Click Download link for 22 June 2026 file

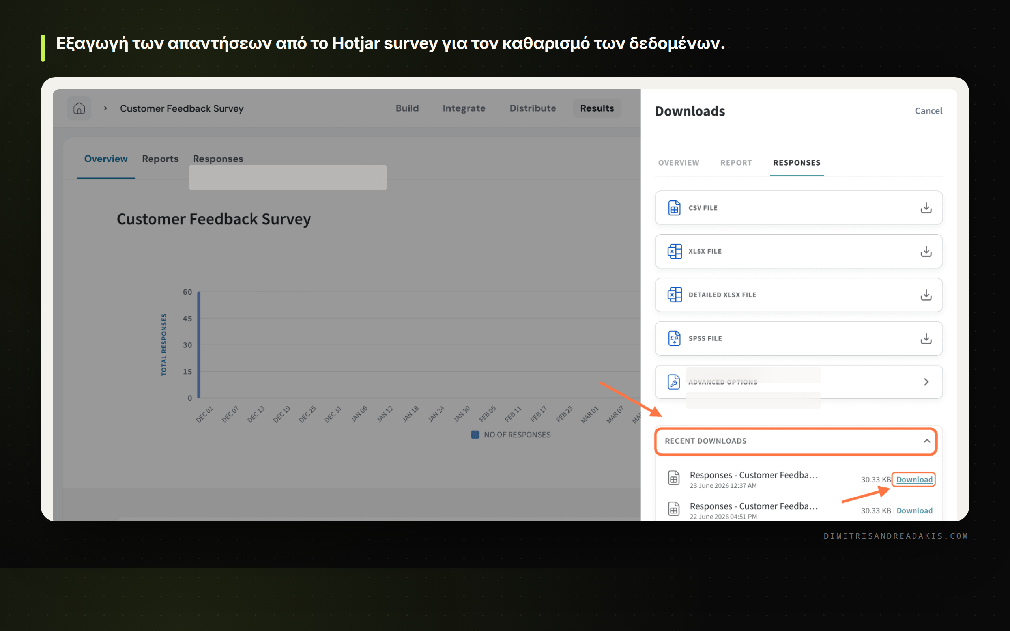pos(914,510)
